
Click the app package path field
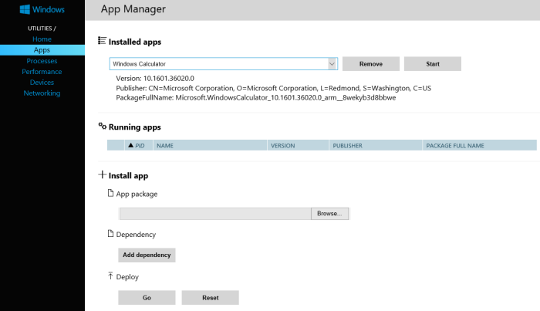214,213
